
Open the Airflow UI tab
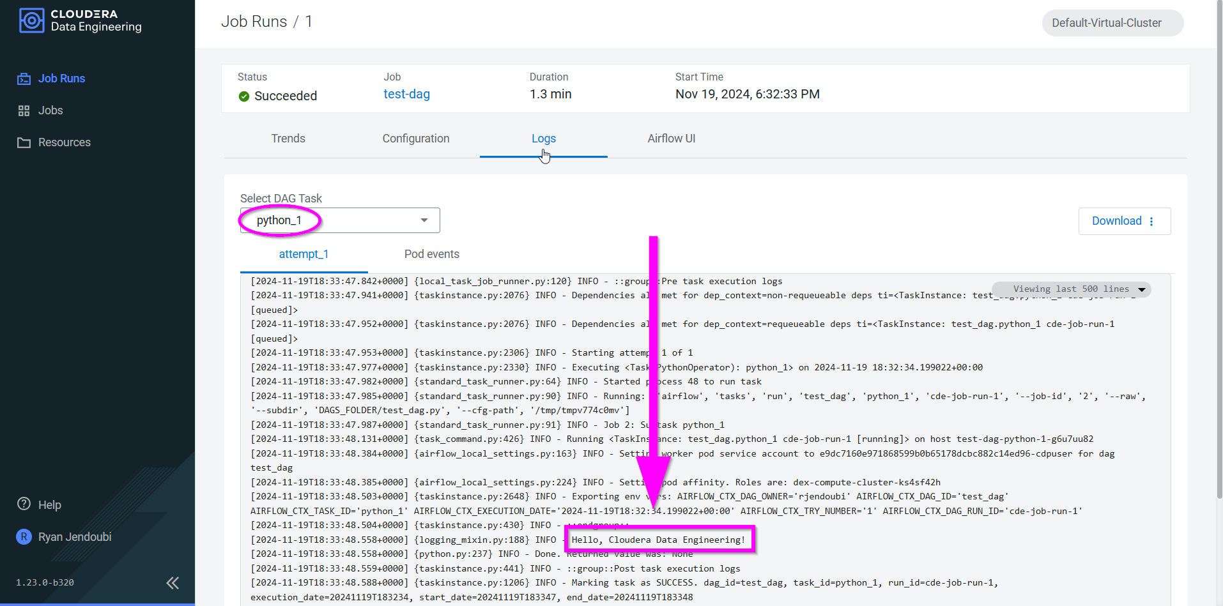(671, 138)
